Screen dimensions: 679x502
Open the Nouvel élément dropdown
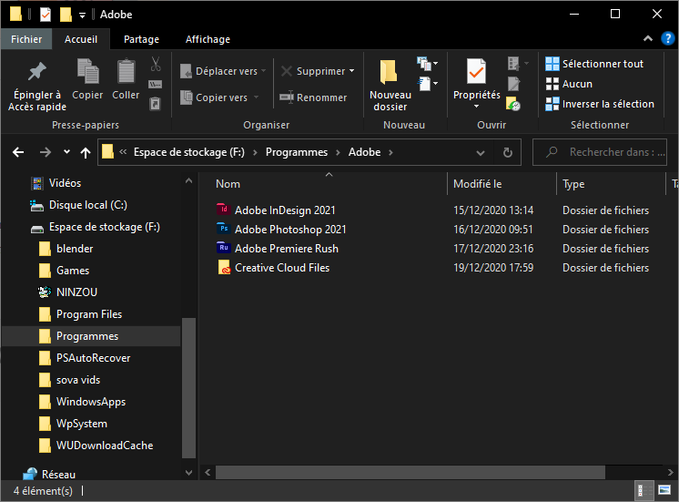(x=427, y=64)
